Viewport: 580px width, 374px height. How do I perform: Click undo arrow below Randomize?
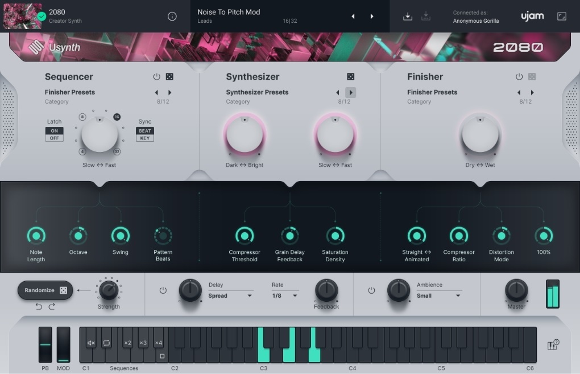pos(39,306)
